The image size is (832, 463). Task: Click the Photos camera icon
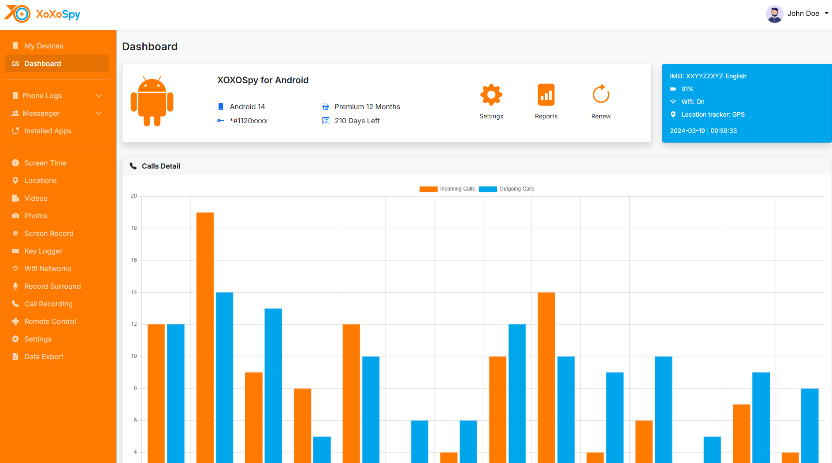point(15,216)
